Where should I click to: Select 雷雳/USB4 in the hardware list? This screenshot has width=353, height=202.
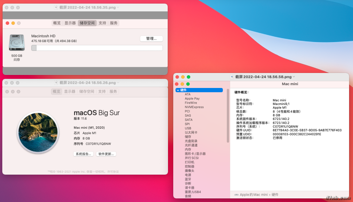click(193, 192)
